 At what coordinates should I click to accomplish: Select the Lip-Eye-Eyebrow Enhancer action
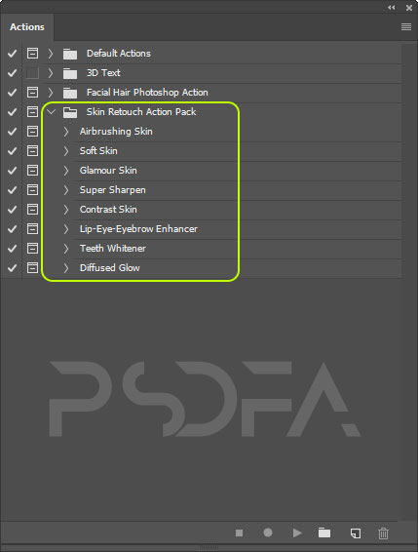138,229
